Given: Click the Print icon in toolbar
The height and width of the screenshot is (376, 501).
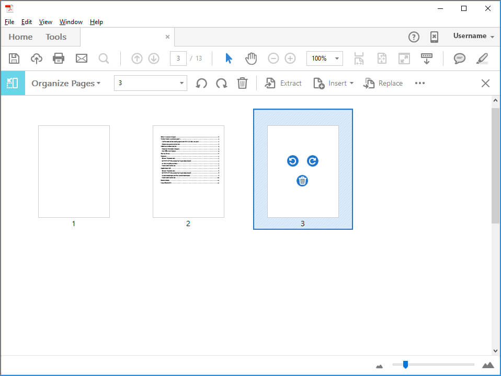Looking at the screenshot, I should (59, 58).
